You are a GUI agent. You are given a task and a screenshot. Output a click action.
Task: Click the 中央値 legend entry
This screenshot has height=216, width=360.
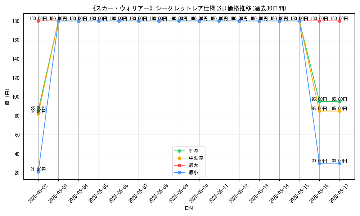[189, 158]
